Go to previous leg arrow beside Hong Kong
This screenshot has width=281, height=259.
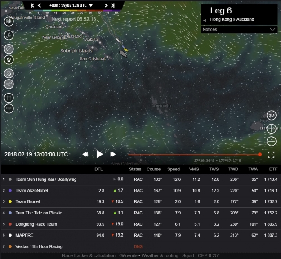(205, 20)
